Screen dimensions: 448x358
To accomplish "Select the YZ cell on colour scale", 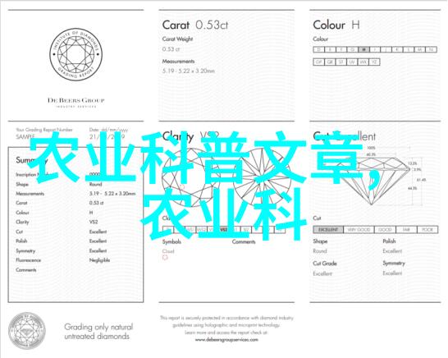I will 374,62.
